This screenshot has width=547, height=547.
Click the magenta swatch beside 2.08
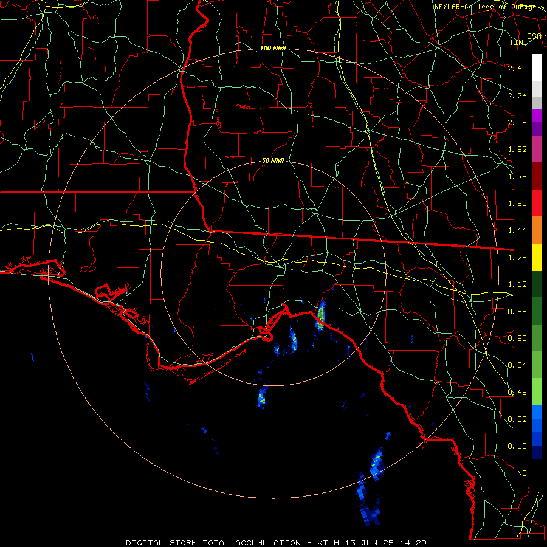pyautogui.click(x=537, y=115)
